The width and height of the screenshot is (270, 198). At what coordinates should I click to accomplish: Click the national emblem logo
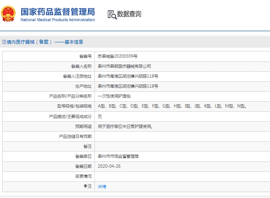pos(8,14)
